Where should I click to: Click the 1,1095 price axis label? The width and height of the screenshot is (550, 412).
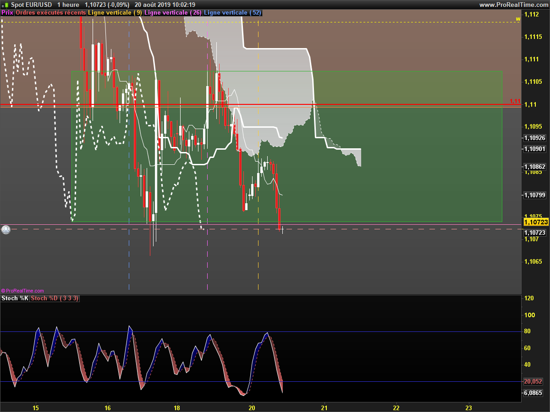[x=533, y=127]
